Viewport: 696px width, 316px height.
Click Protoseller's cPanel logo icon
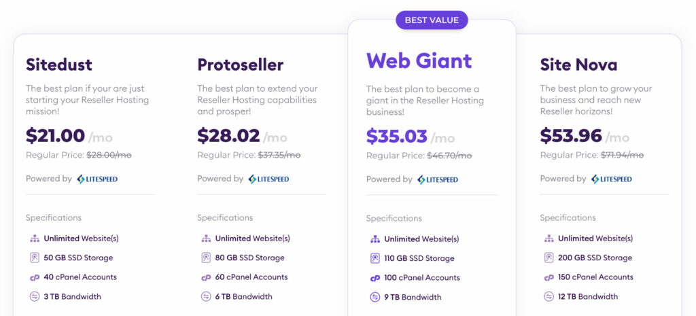(206, 277)
